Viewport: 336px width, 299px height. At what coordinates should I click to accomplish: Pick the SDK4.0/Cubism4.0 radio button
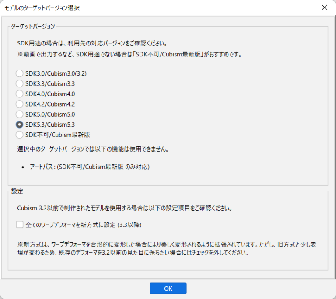[20, 94]
